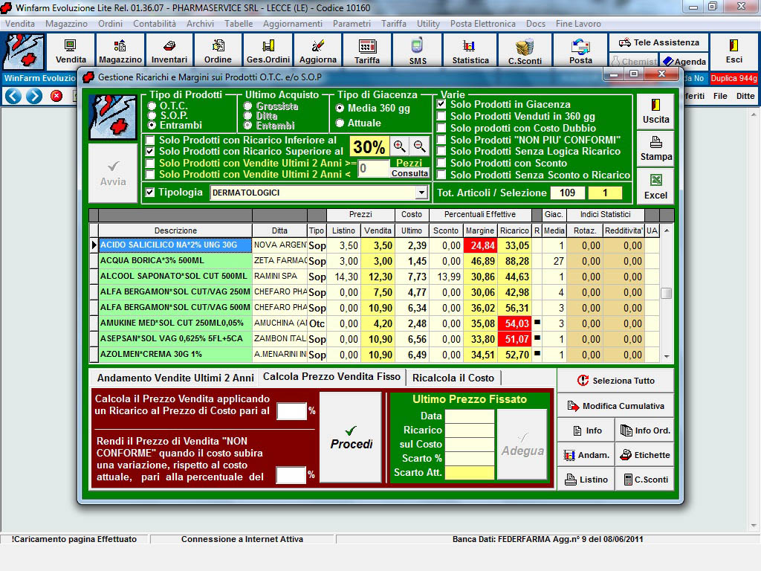Open the Contabilità menu

pyautogui.click(x=154, y=24)
